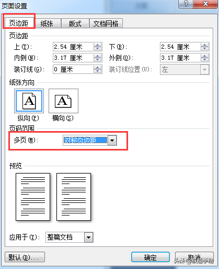The image size is (219, 269).
Task: Increase the 下 margin with up arrow
Action: coord(204,45)
